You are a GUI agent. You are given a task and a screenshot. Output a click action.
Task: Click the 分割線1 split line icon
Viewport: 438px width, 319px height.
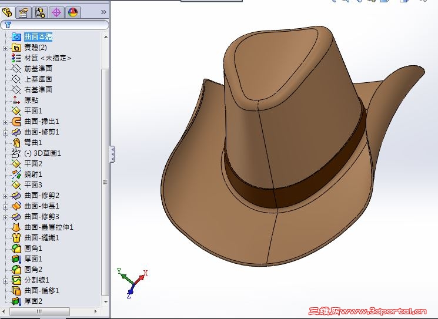click(16, 280)
